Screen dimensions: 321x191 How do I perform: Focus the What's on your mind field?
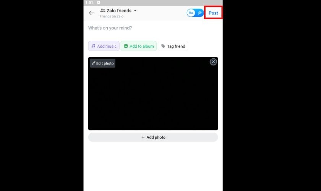click(153, 28)
